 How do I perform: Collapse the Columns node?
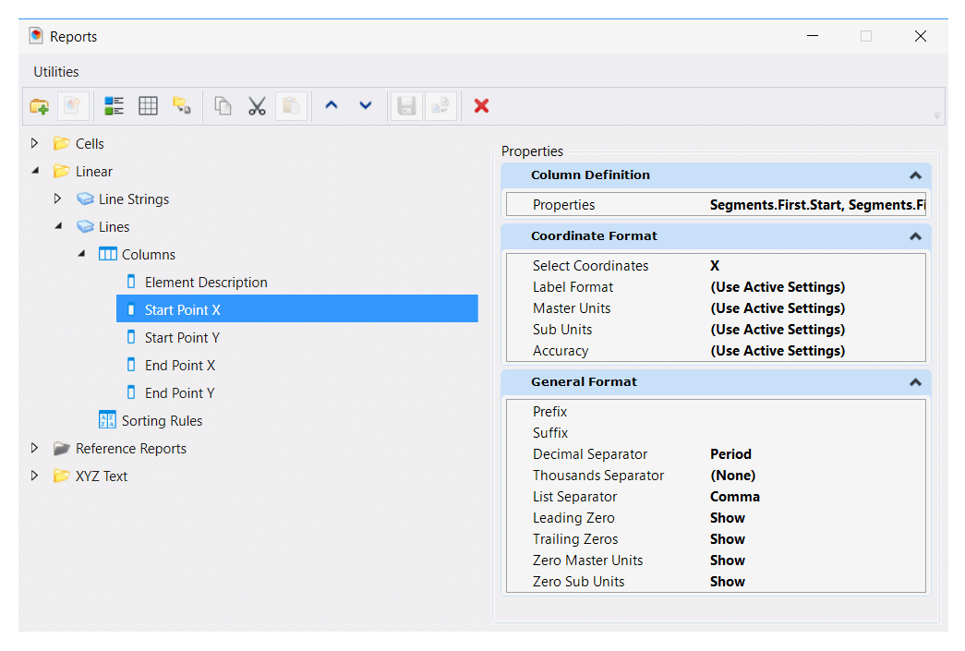pos(81,254)
